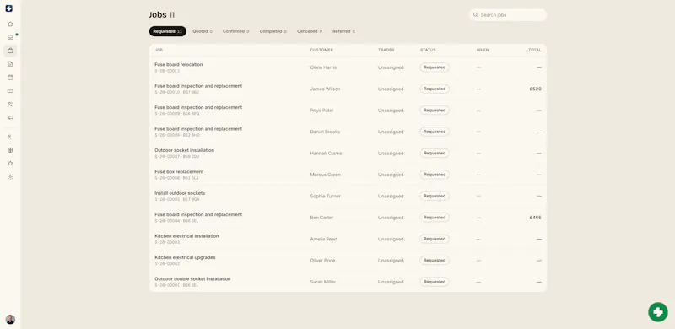Screen dimensions: 675x329
Task: Open the Megaphone marketing icon in the sidebar
Action: [x=10, y=117]
